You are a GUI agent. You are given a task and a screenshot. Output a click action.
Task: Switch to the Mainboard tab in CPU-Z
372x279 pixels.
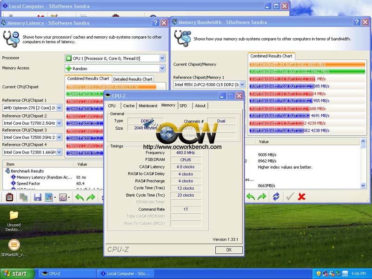pos(148,106)
